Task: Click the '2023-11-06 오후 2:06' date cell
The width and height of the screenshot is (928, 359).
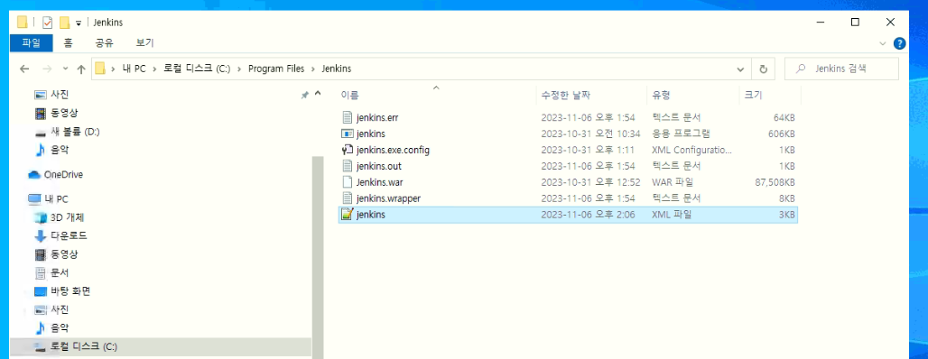Action: click(588, 215)
